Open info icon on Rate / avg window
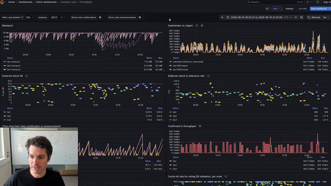331x186 pixels. [22, 17]
